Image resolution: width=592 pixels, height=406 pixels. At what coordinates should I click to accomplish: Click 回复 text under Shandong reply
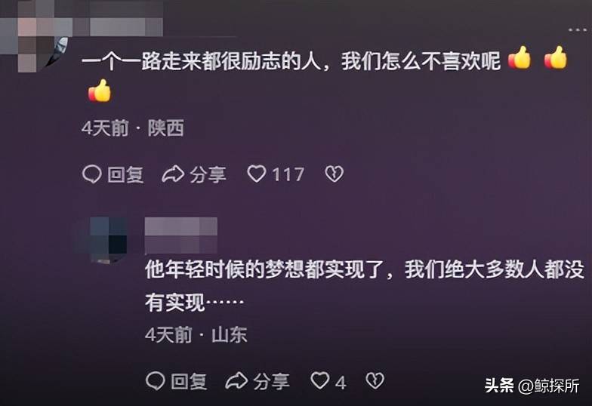[x=189, y=381]
